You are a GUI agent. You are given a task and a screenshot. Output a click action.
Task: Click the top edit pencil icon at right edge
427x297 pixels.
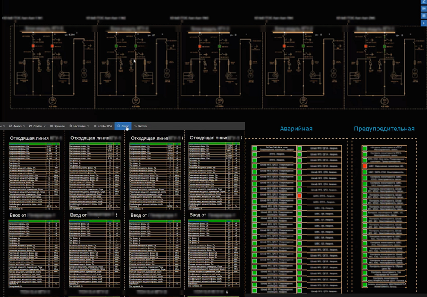[x=424, y=3]
